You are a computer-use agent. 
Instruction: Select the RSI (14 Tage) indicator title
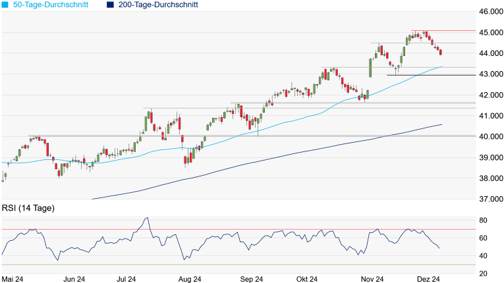pos(28,208)
